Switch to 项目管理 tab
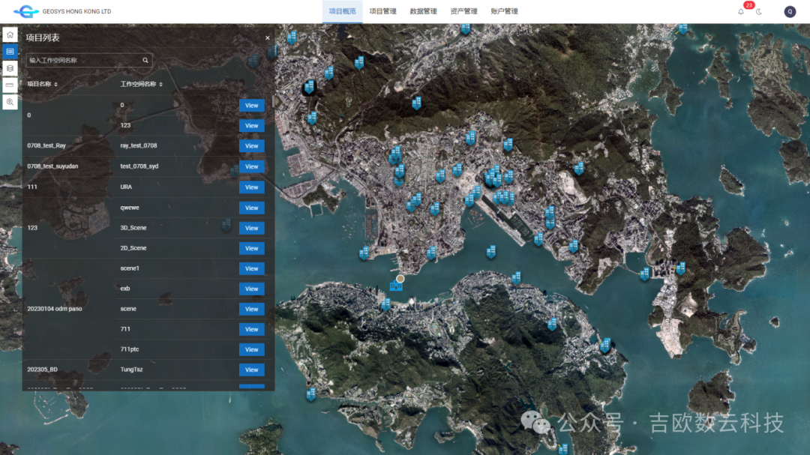The image size is (810, 455). point(382,11)
